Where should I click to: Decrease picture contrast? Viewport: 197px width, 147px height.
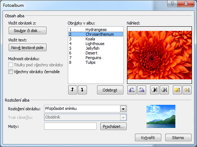164,90
